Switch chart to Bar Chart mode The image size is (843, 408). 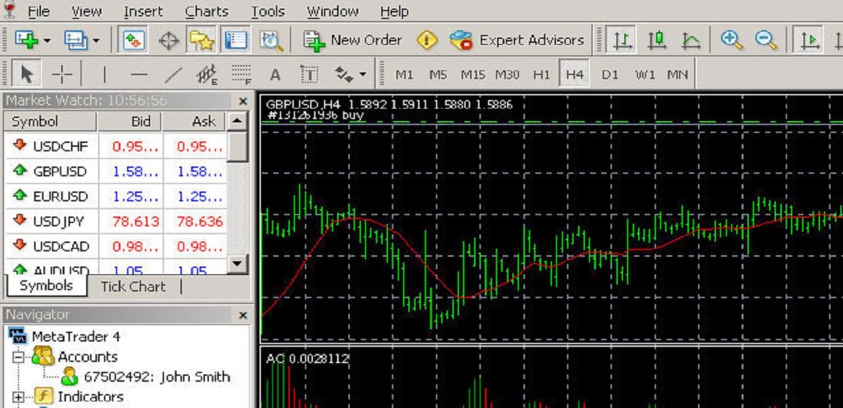(621, 40)
